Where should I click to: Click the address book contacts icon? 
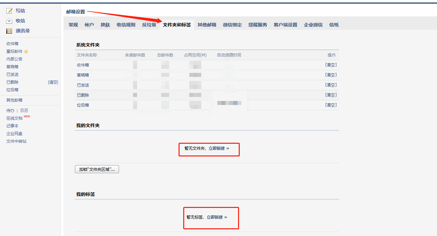pyautogui.click(x=9, y=31)
